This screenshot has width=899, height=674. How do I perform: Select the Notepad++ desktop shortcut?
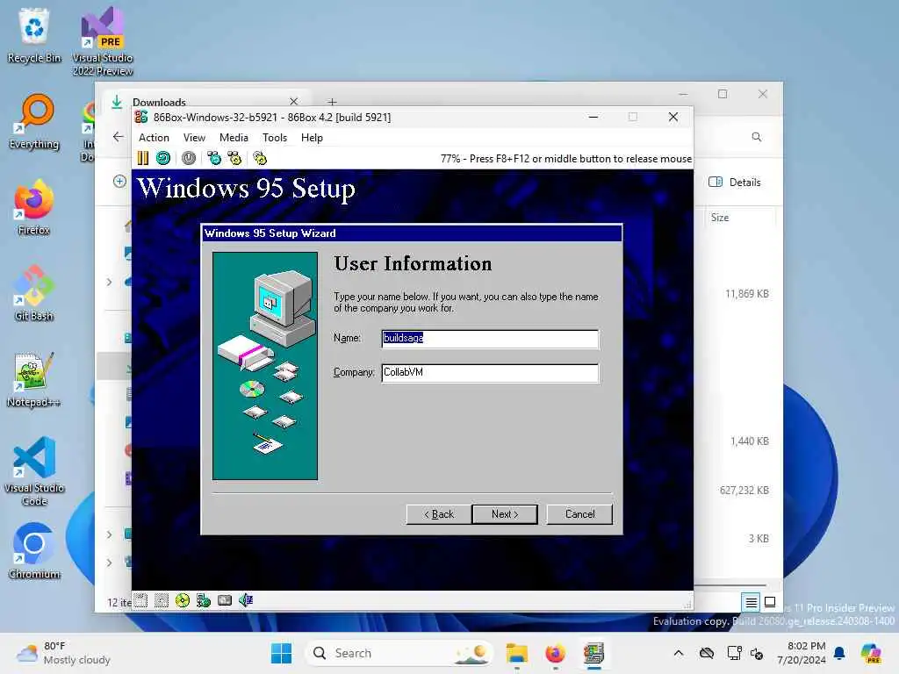[34, 379]
